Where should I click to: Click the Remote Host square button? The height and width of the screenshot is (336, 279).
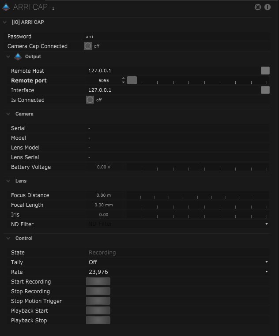pos(265,71)
